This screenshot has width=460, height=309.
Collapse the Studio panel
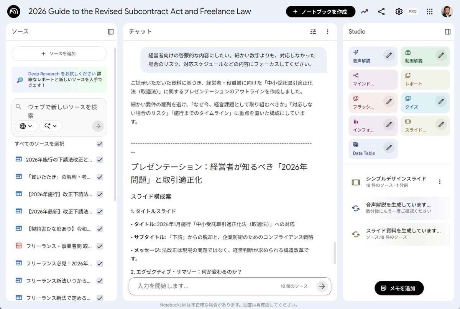point(447,32)
